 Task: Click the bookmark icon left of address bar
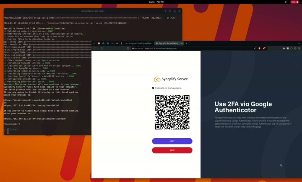click(128, 48)
